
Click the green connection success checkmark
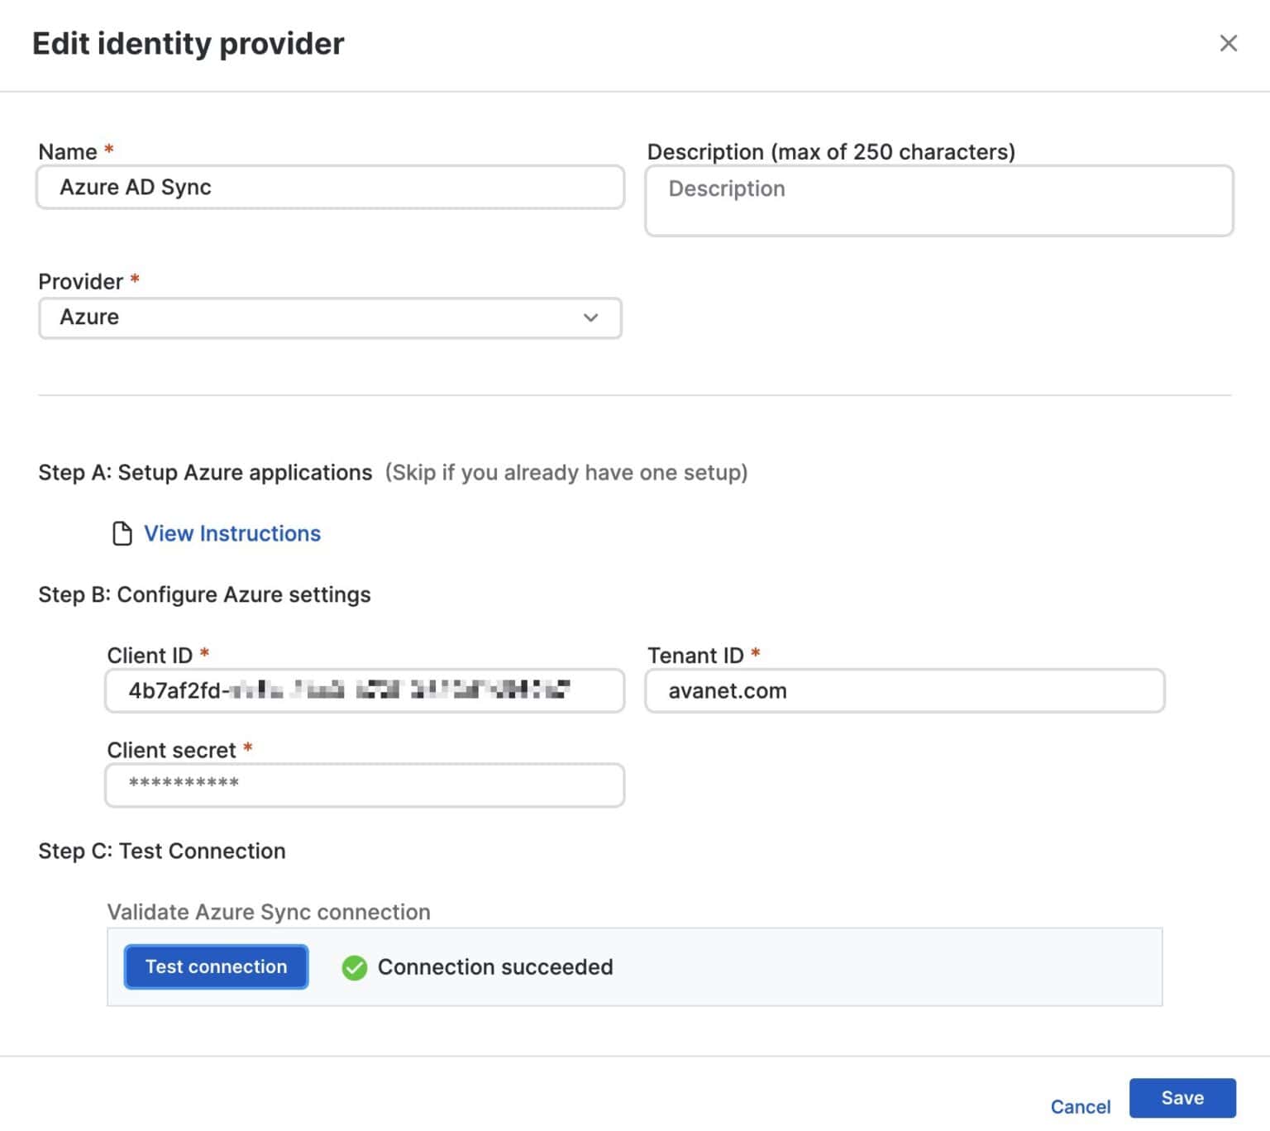pyautogui.click(x=354, y=967)
